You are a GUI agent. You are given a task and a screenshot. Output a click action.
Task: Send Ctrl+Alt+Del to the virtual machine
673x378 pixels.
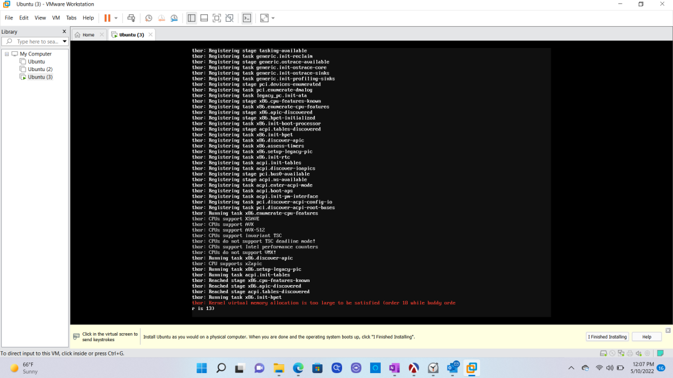pos(131,18)
